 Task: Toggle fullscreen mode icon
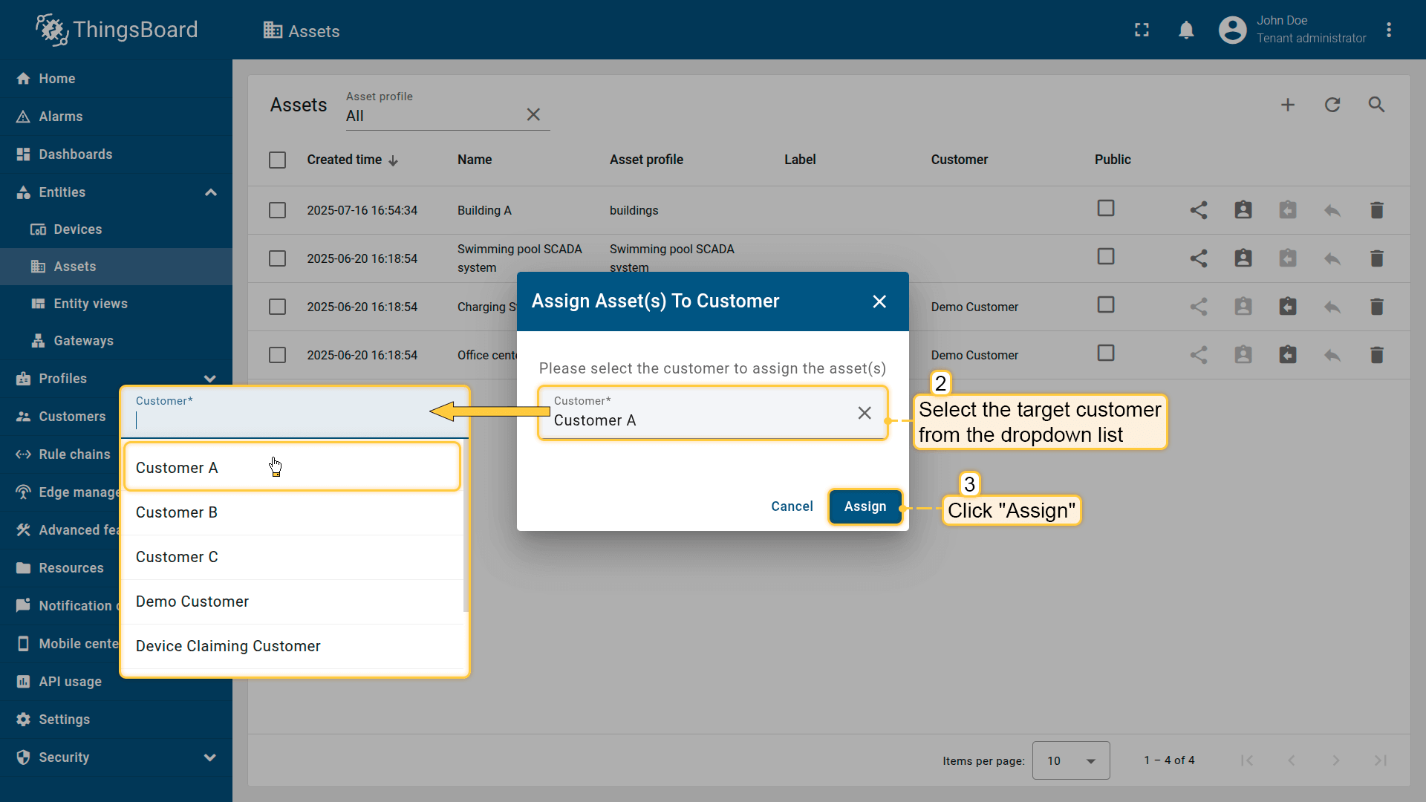point(1142,30)
